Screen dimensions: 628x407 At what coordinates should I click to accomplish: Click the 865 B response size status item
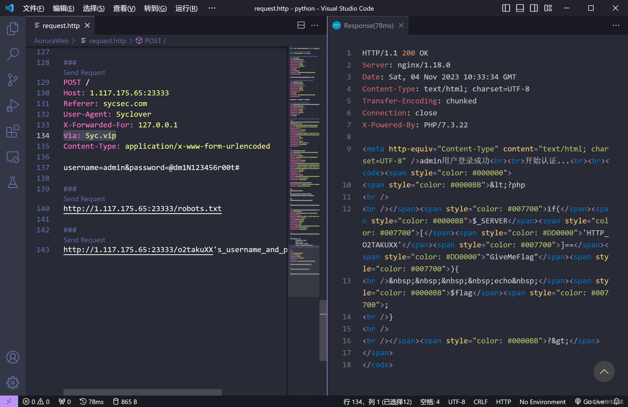[x=125, y=402]
